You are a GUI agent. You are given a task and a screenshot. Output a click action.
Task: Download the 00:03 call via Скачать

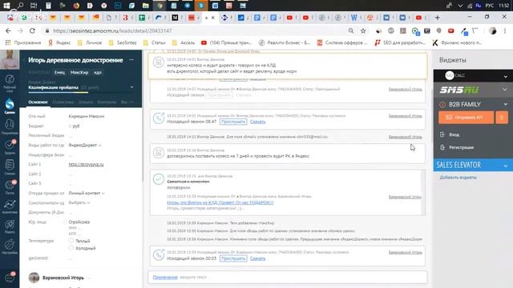click(258, 258)
